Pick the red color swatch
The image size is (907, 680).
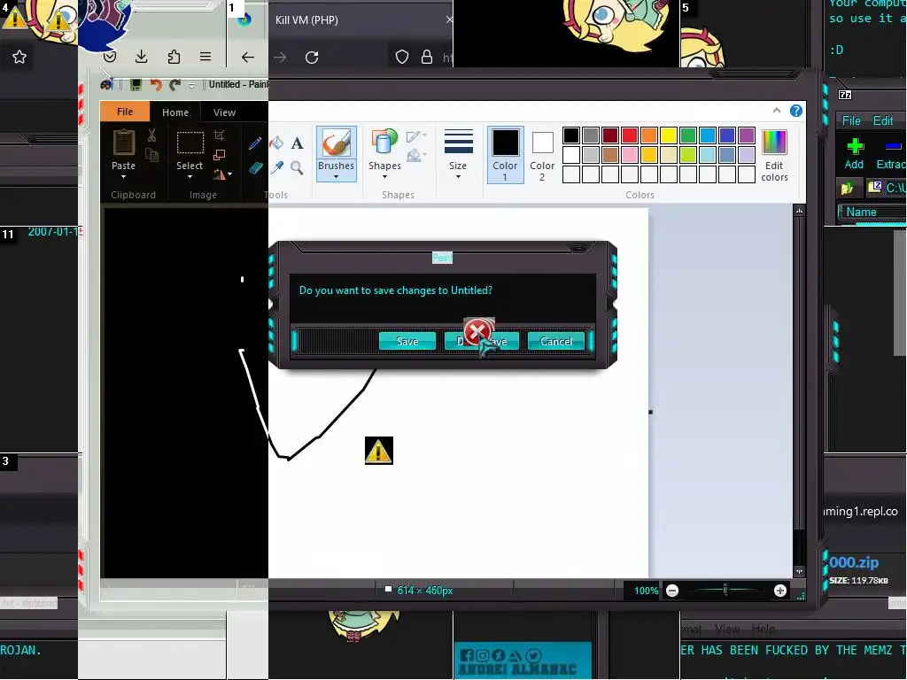pos(630,135)
